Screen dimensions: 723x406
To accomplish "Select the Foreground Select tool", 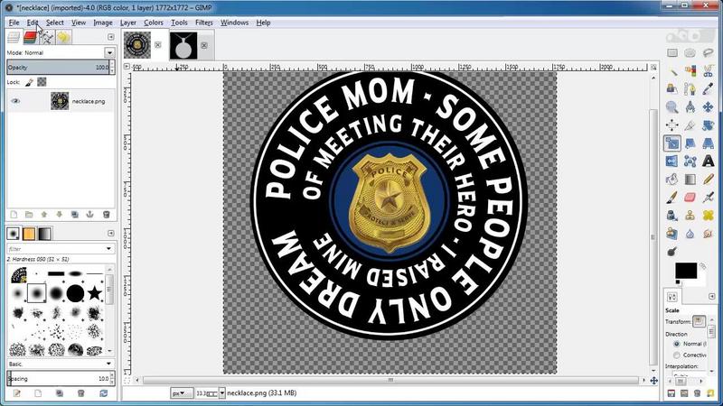I will click(x=672, y=88).
